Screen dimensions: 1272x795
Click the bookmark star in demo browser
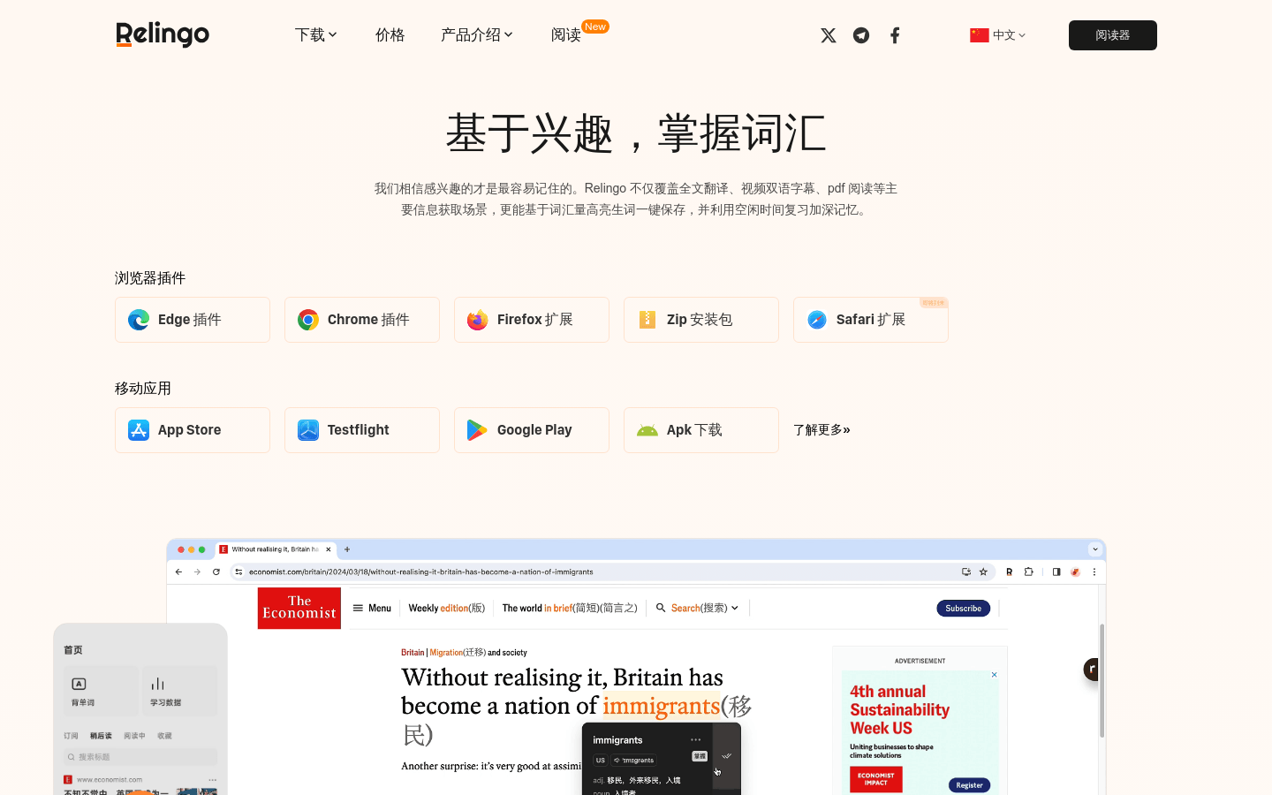tap(983, 572)
